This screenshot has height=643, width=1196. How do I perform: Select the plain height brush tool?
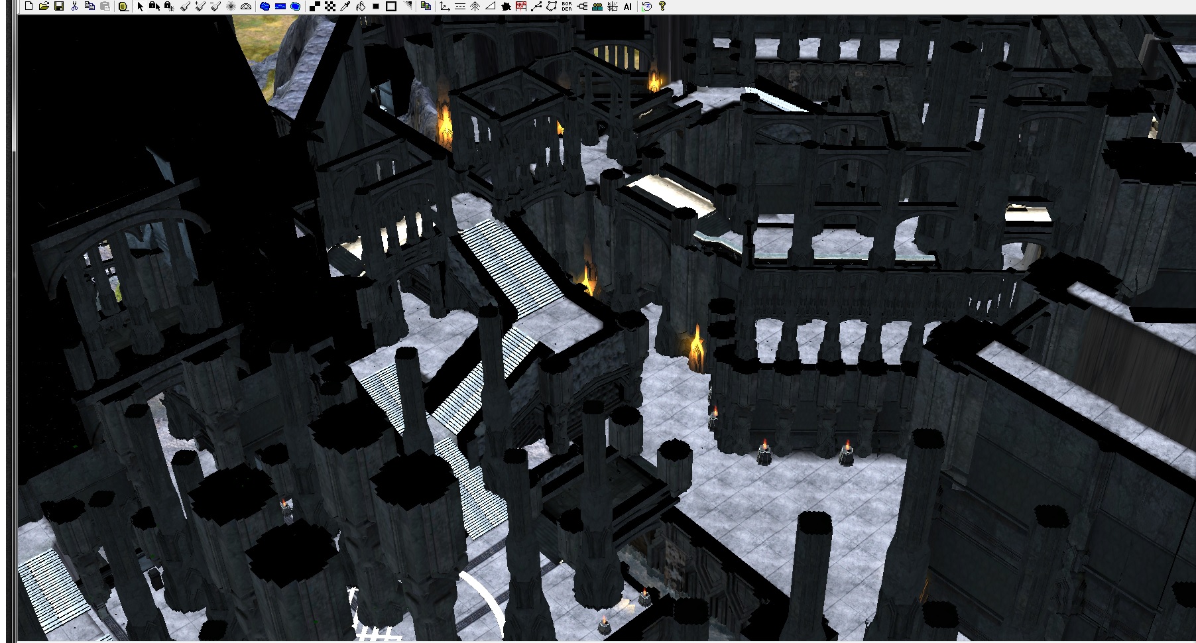[185, 6]
